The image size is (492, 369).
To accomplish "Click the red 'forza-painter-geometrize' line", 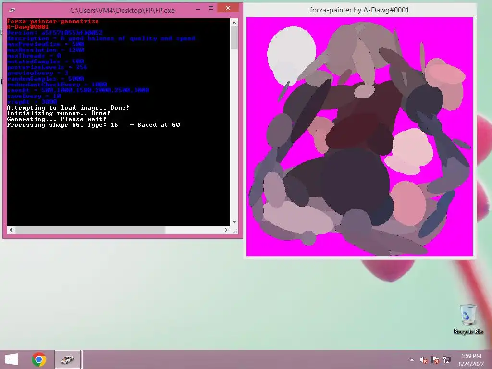I will click(53, 21).
